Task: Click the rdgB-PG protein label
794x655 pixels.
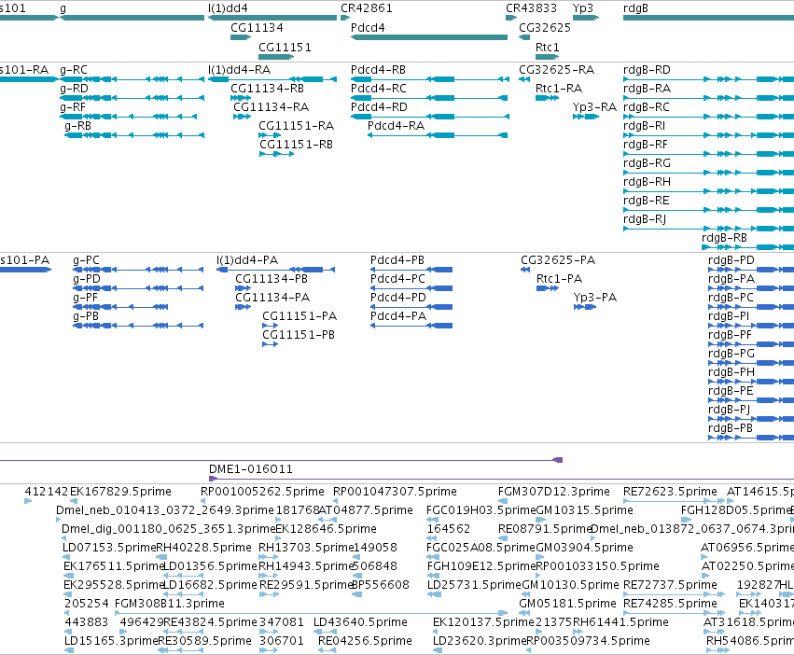Action: (731, 353)
